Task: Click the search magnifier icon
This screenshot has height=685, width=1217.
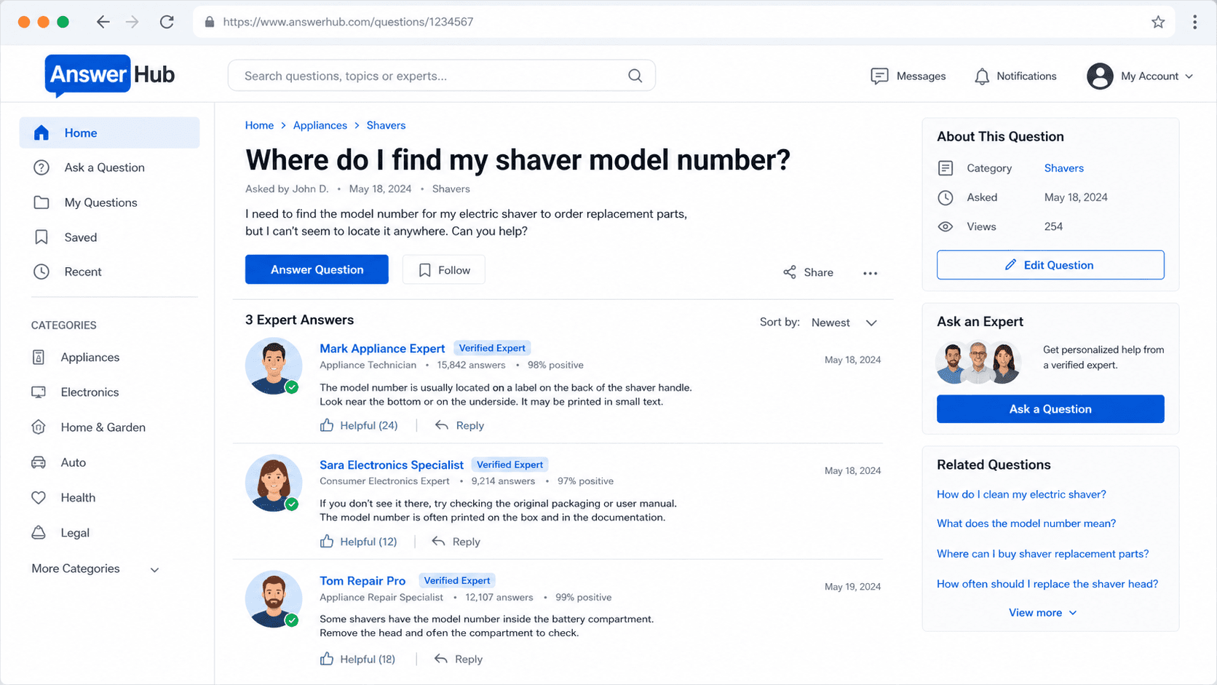Action: click(635, 76)
